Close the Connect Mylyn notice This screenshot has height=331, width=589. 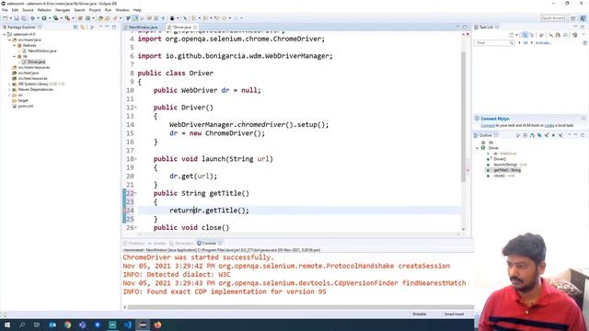[583, 119]
